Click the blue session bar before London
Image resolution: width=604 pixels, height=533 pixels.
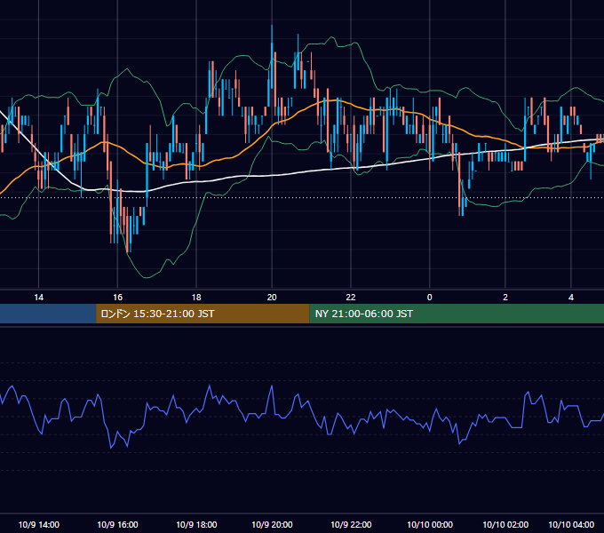click(48, 314)
